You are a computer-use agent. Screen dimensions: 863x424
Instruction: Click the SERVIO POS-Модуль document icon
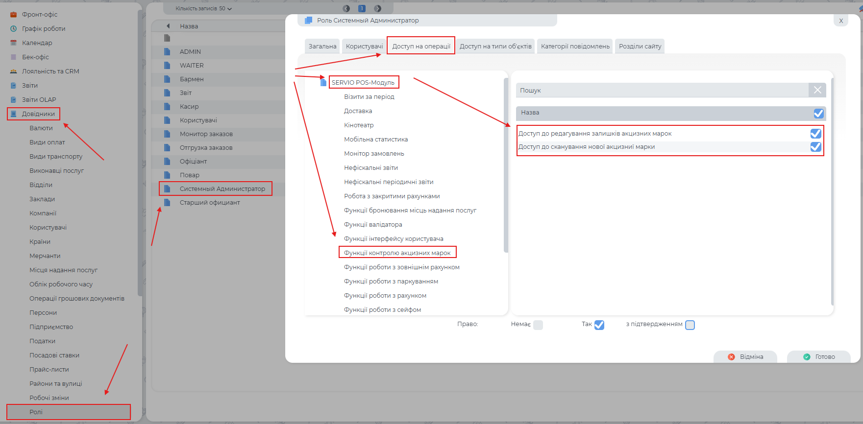coord(323,83)
